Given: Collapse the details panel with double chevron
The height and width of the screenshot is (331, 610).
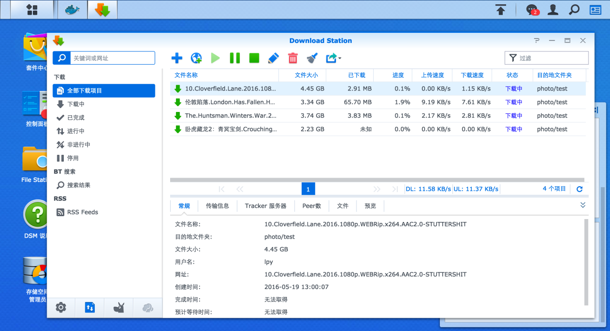Looking at the screenshot, I should click(582, 205).
